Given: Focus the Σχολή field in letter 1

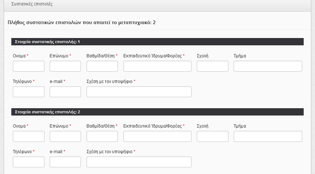Looking at the screenshot, I should (x=212, y=66).
